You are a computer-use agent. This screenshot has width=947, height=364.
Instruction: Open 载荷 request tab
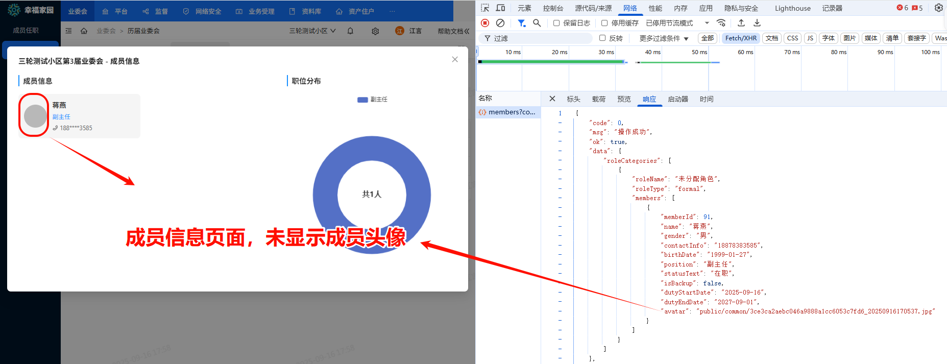599,99
